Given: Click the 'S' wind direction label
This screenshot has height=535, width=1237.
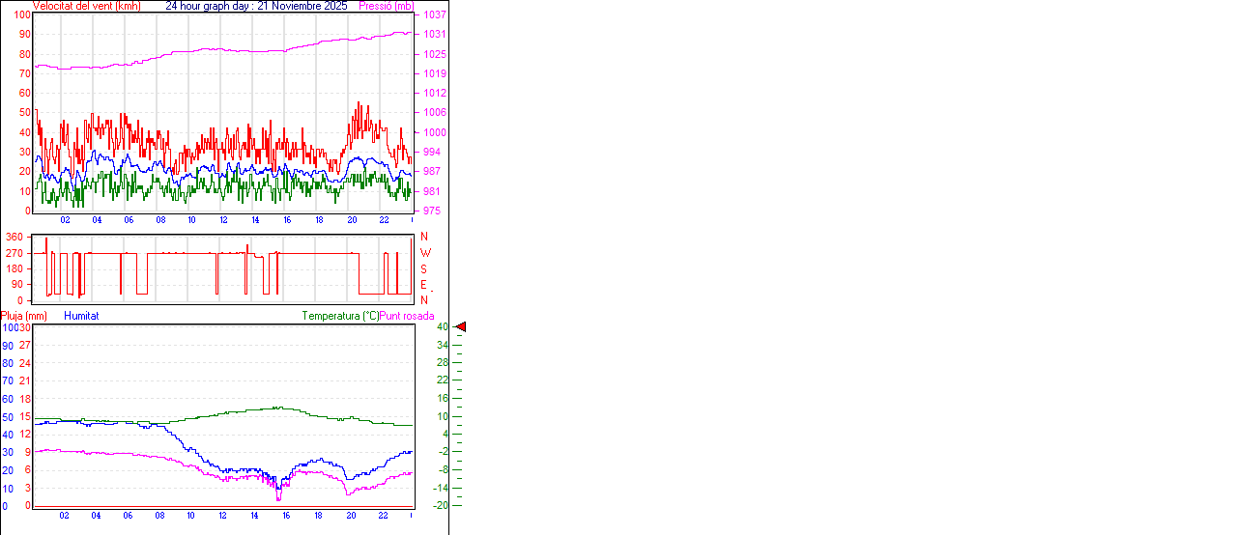Looking at the screenshot, I should [423, 268].
